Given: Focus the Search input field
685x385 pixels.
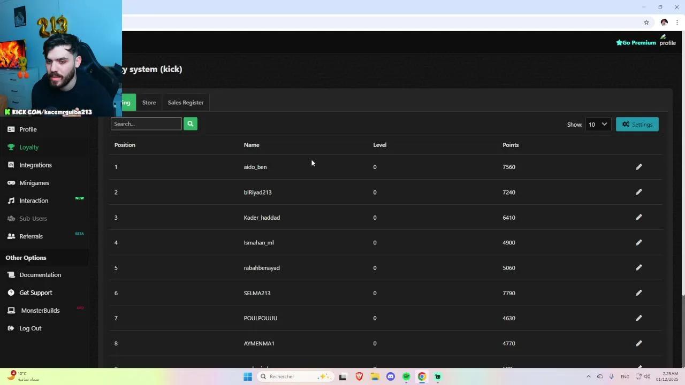Looking at the screenshot, I should point(146,124).
